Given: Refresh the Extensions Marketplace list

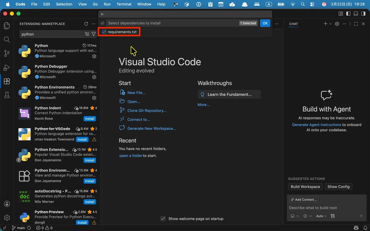Looking at the screenshot, I should (86, 24).
